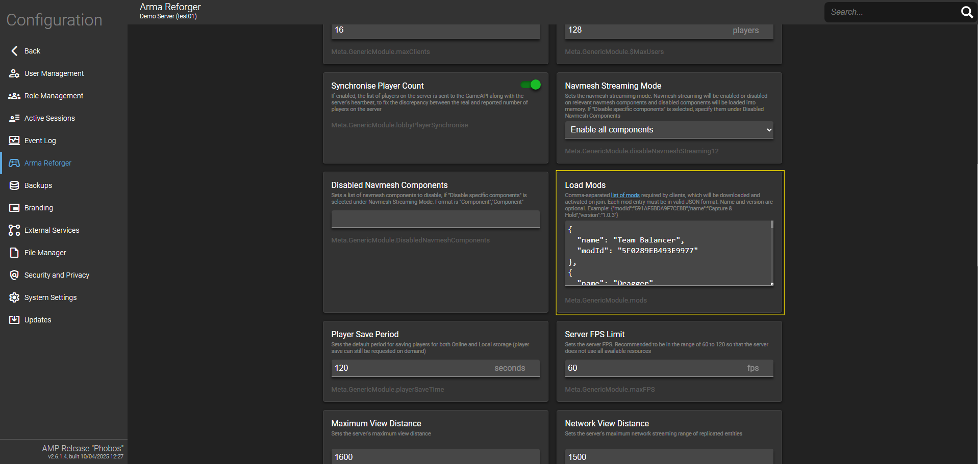Click the 'Navmesh Streaming Mode' title

tap(613, 86)
